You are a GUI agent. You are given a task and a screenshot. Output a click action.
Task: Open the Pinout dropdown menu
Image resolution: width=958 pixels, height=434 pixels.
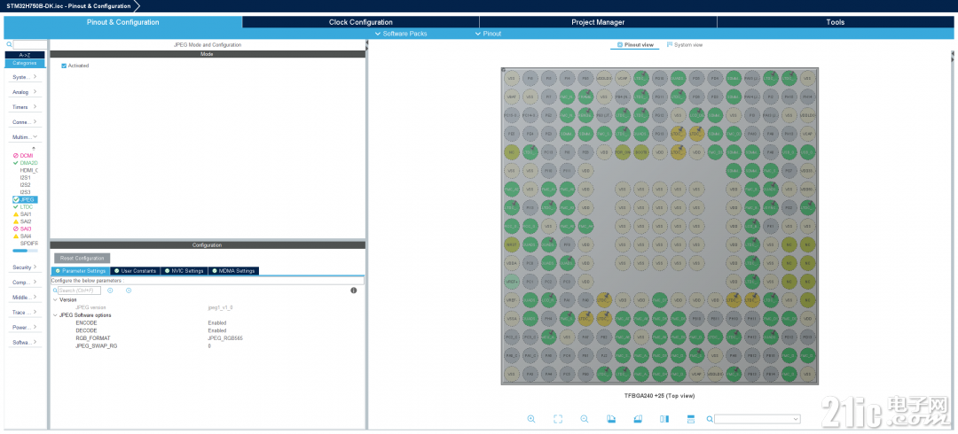(x=488, y=34)
